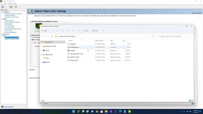Click NVIDIA Control Panel taskbar icon

pyautogui.click(x=129, y=111)
